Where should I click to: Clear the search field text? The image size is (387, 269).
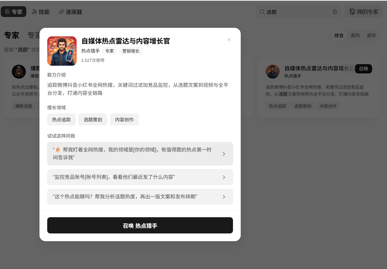(335, 12)
